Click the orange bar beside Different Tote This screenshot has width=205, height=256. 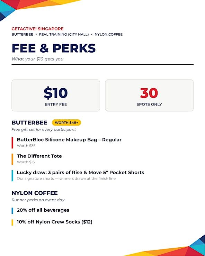[x=12, y=159]
